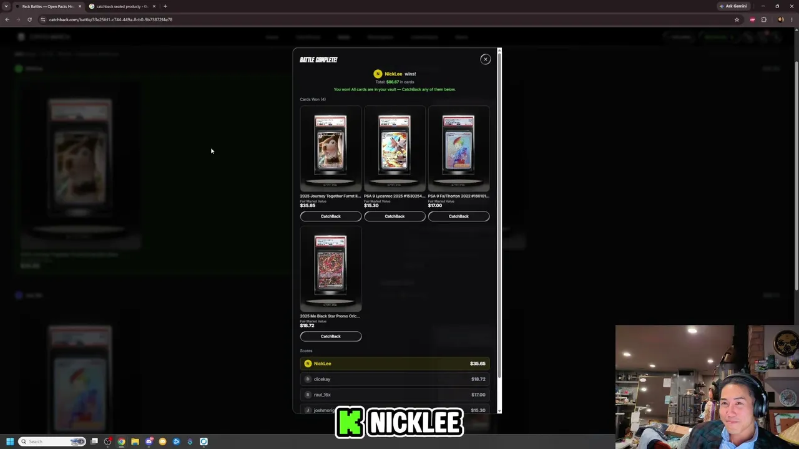Click the raul_16x avatar in Scores
This screenshot has width=799, height=449.
pyautogui.click(x=308, y=395)
